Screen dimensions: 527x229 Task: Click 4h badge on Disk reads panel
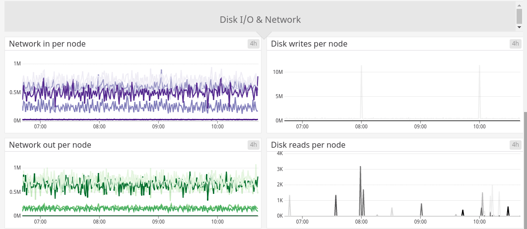515,145
